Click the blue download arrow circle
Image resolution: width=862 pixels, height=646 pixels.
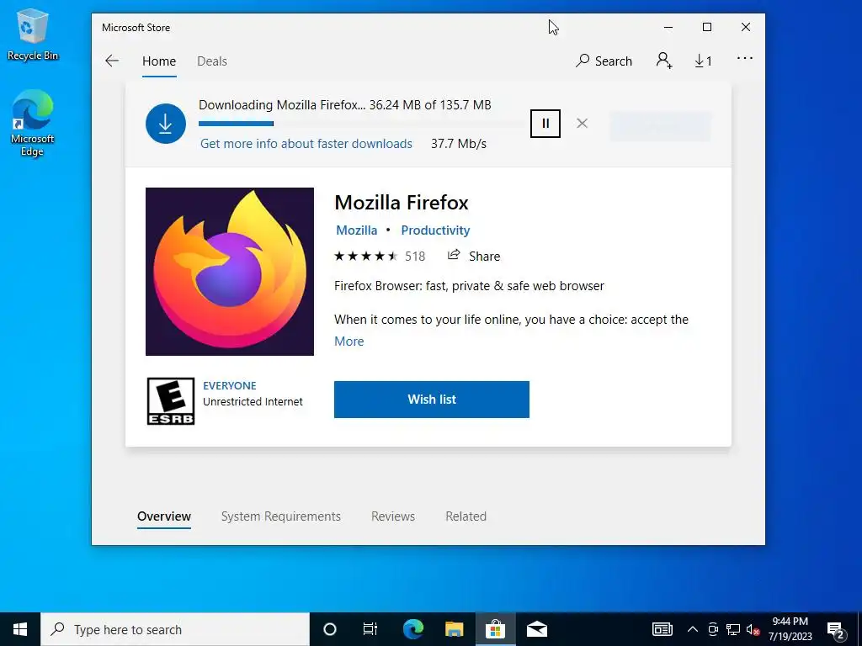(x=166, y=124)
